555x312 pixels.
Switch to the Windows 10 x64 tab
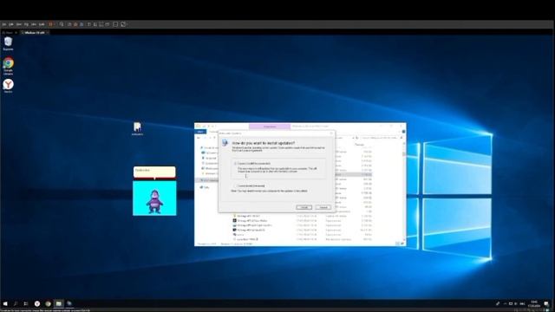pos(35,33)
